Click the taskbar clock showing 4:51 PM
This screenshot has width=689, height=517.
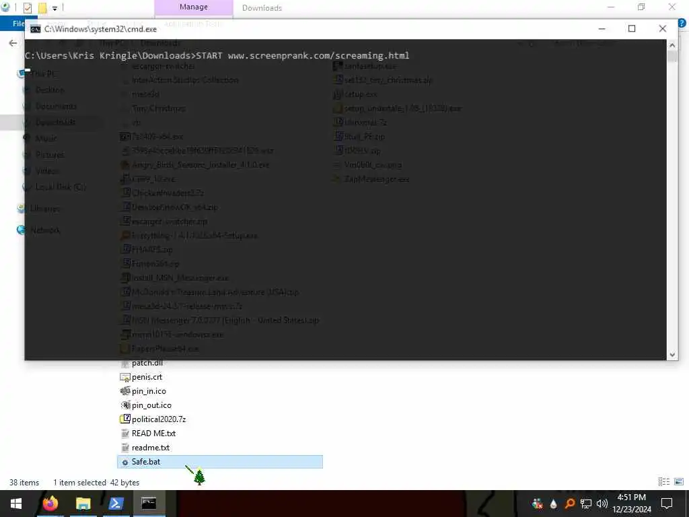pyautogui.click(x=632, y=504)
